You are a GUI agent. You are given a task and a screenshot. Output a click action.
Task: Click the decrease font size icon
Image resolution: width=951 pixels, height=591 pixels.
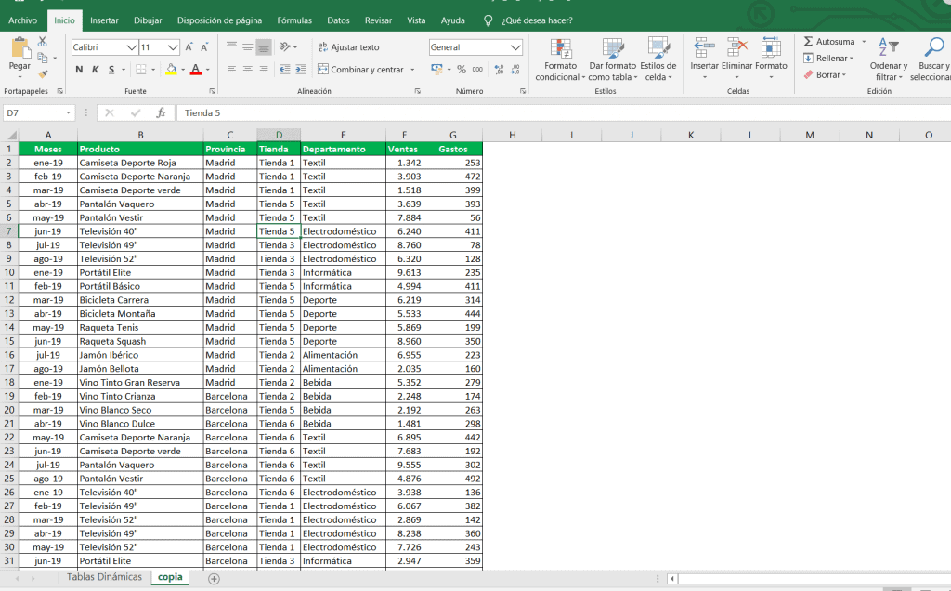pyautogui.click(x=204, y=47)
